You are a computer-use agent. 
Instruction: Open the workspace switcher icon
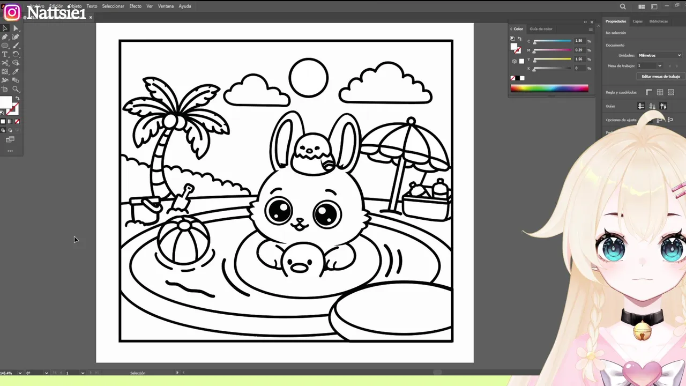click(654, 6)
